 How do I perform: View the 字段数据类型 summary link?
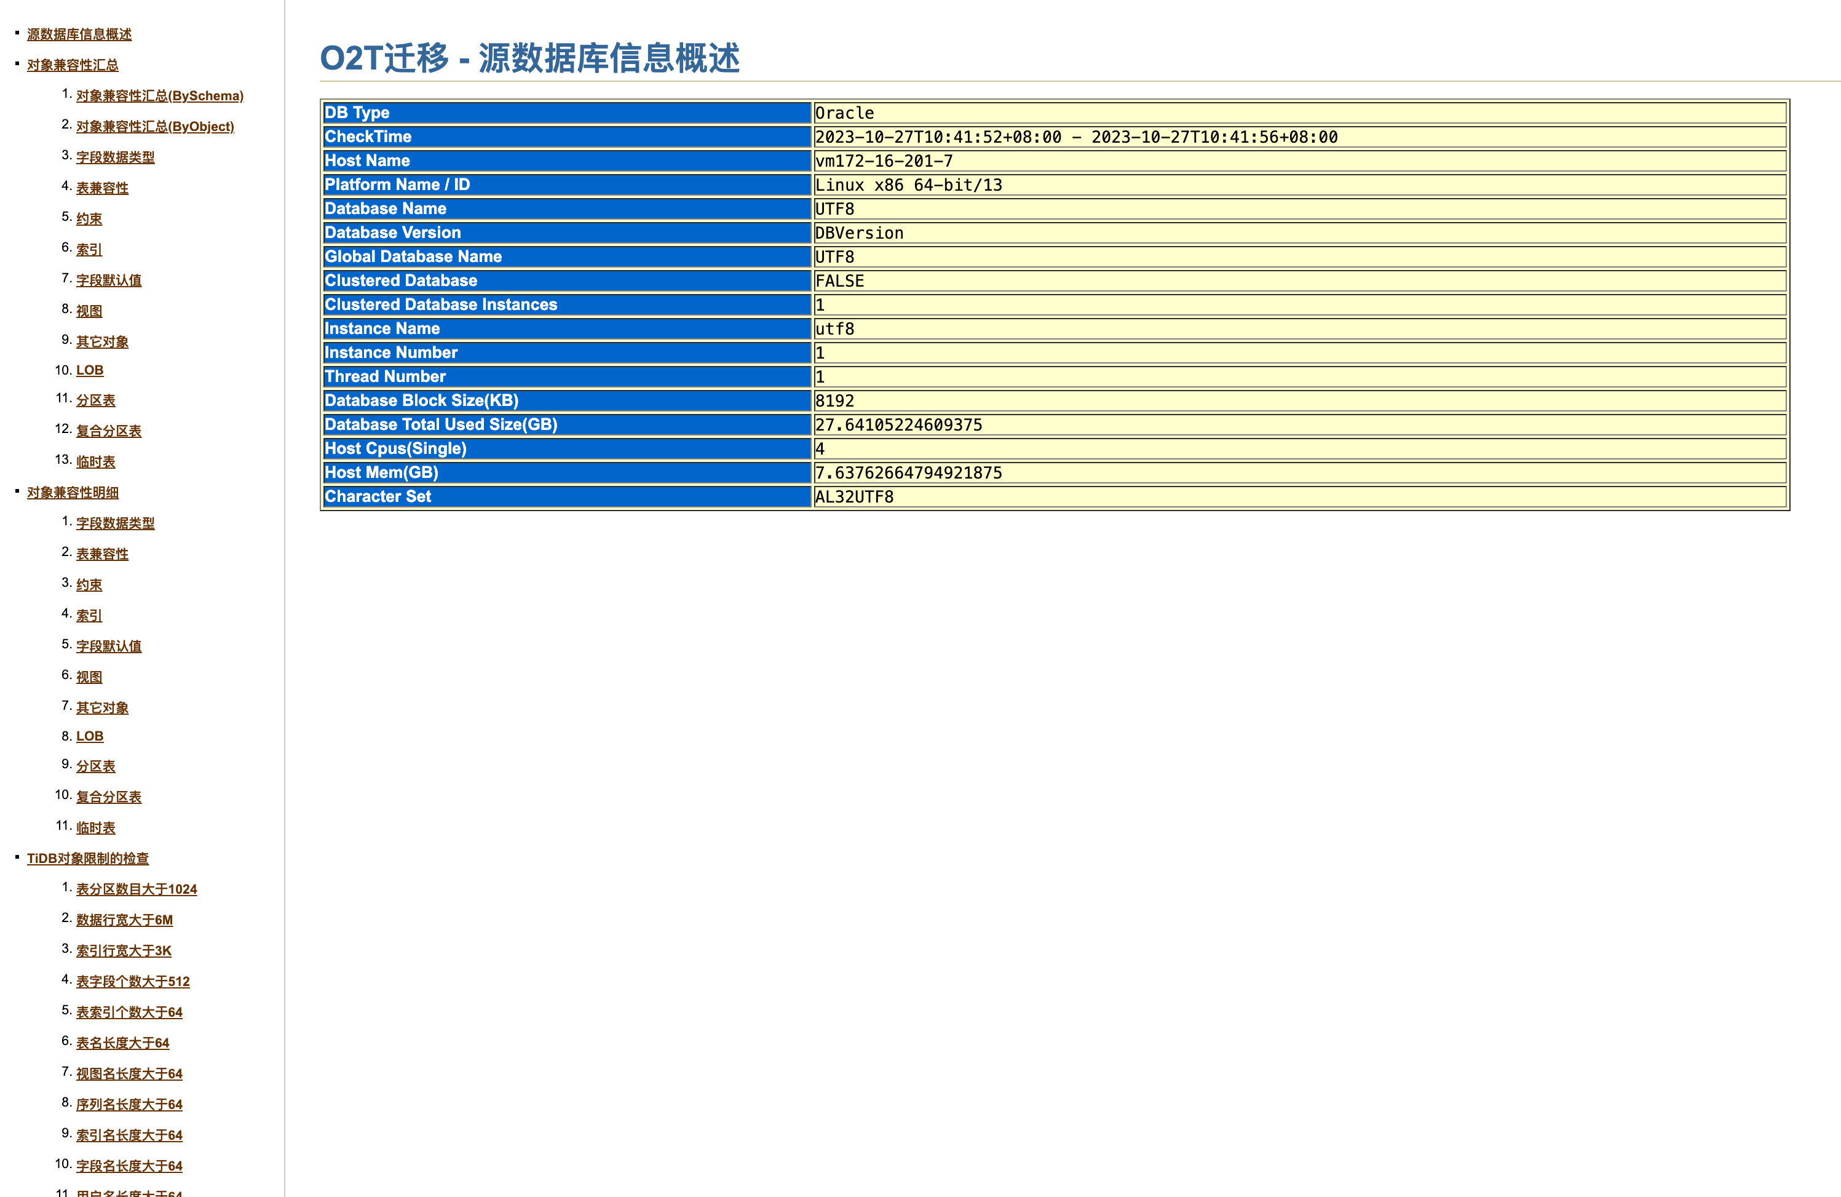pyautogui.click(x=114, y=156)
